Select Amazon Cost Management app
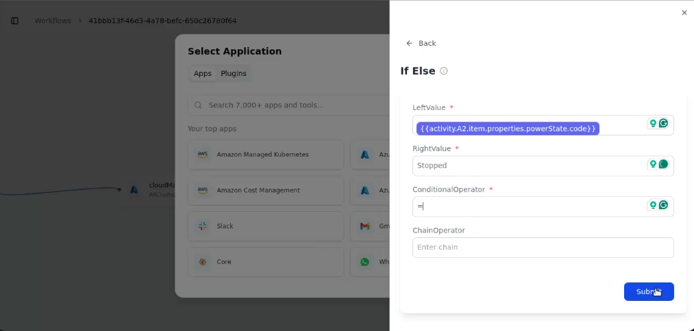 [x=266, y=191]
